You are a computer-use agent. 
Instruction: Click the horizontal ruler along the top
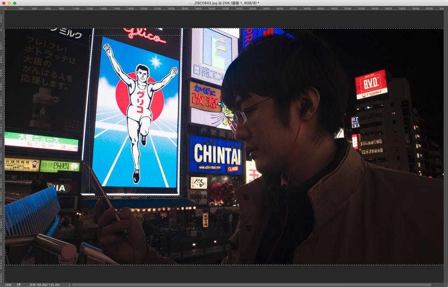224,9
